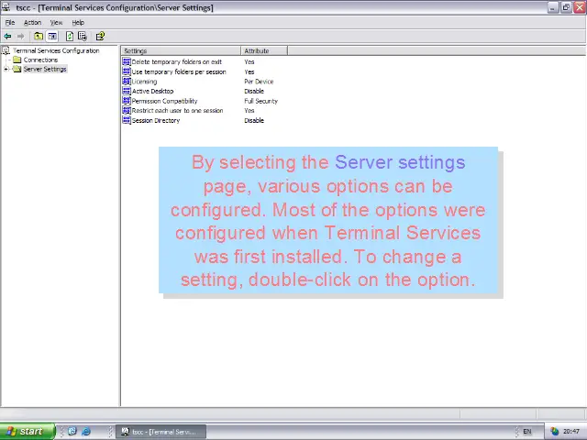Open the Action menu
The width and height of the screenshot is (587, 440).
pyautogui.click(x=33, y=22)
